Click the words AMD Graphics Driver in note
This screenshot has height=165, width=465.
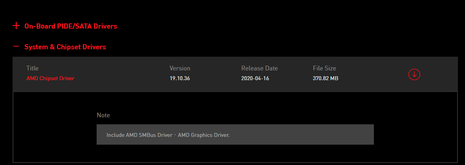point(204,135)
